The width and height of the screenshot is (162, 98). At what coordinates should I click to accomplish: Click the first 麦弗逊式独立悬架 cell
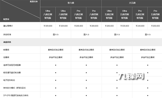pos(56,50)
